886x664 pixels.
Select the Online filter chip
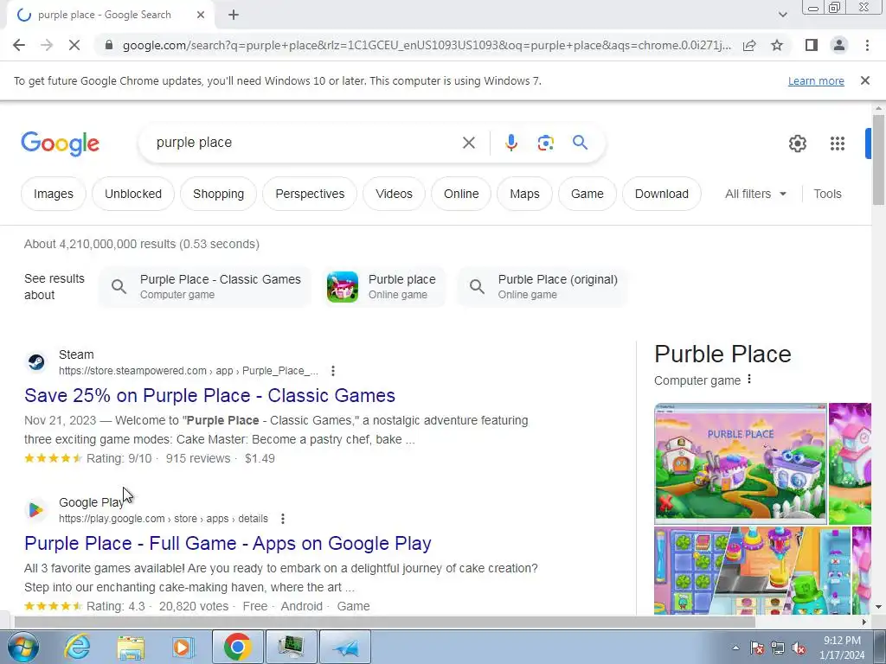tap(461, 194)
